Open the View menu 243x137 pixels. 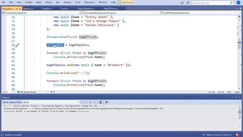click(19, 2)
